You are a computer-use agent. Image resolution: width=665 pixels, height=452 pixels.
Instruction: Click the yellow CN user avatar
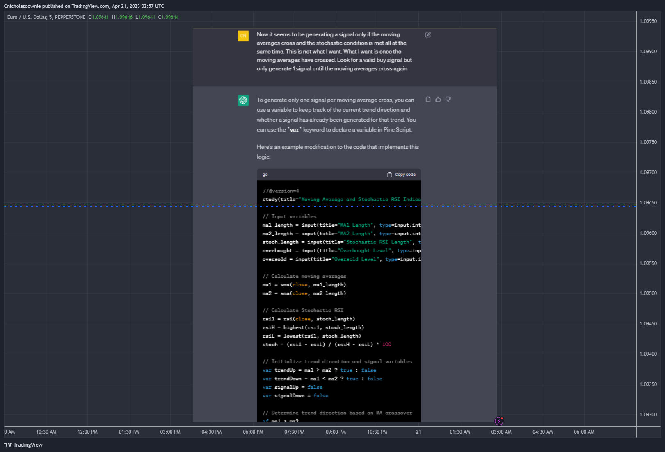click(243, 36)
